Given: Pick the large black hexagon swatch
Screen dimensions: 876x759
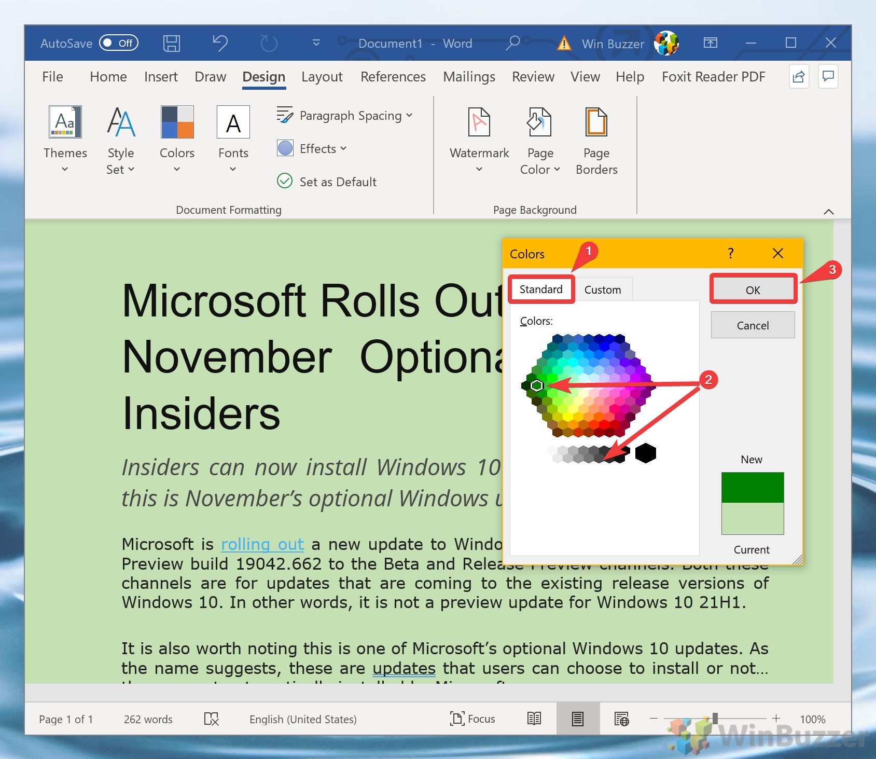Looking at the screenshot, I should [x=646, y=453].
